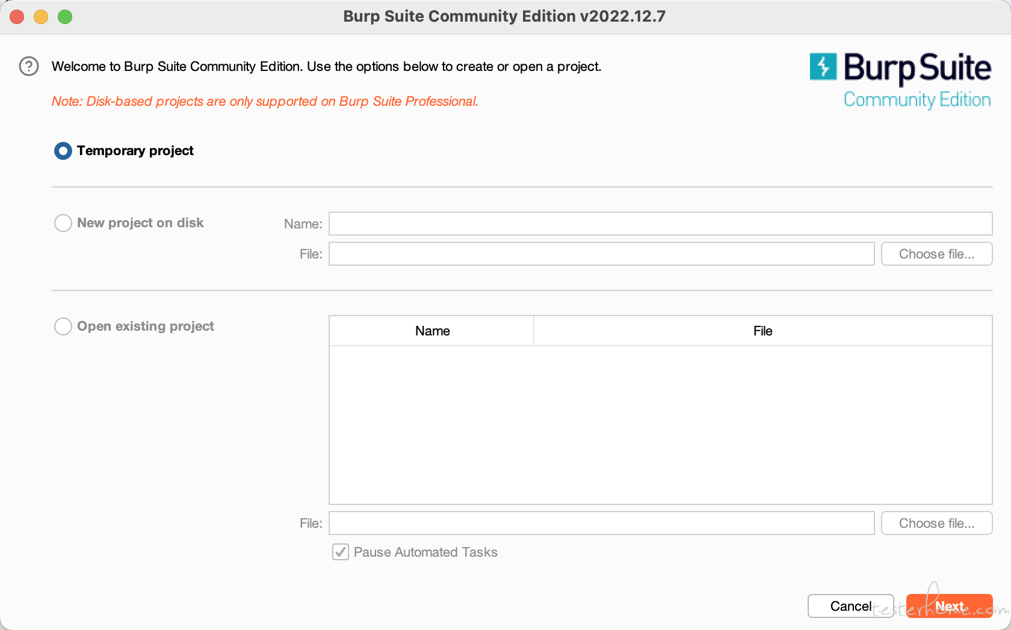The image size is (1011, 630).
Task: Click the existing project File input field
Action: [x=601, y=523]
